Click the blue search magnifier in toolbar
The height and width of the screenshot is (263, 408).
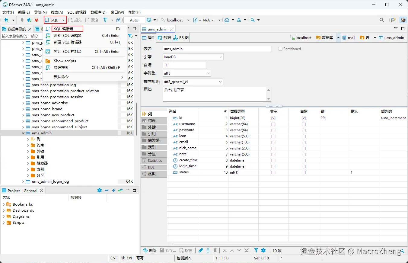(x=253, y=20)
